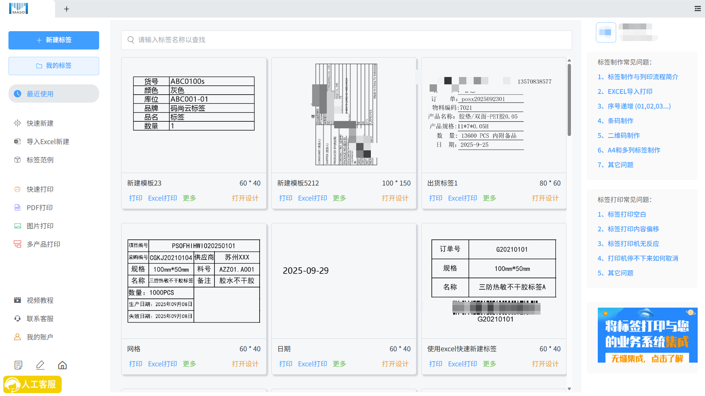Click the label search input field
The width and height of the screenshot is (705, 396).
click(x=346, y=40)
